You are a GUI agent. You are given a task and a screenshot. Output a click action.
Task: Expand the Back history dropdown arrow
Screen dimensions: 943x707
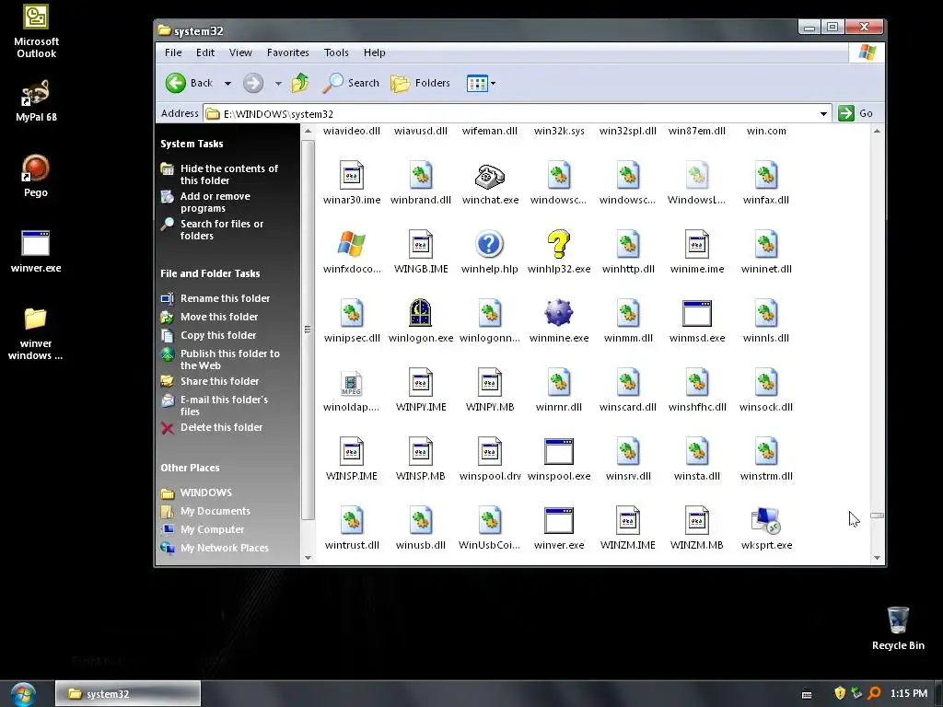click(x=228, y=84)
